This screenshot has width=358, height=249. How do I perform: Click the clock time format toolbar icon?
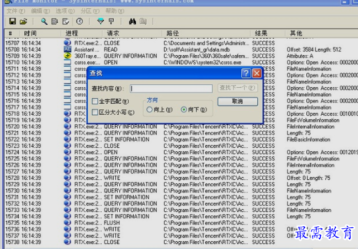click(x=80, y=21)
